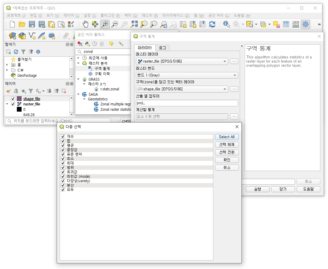Open the 공간 처리 menu

[x=219, y=15]
